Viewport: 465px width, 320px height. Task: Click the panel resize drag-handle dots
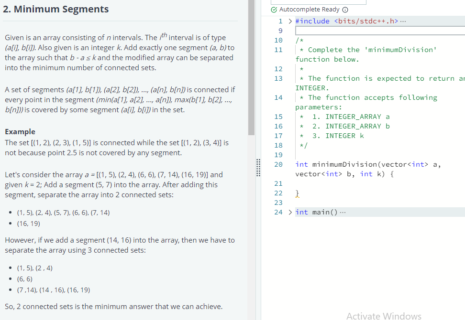pos(258,168)
